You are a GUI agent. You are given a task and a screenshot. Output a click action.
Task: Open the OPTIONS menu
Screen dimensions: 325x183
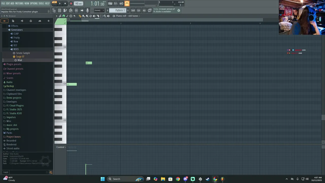point(34,3)
